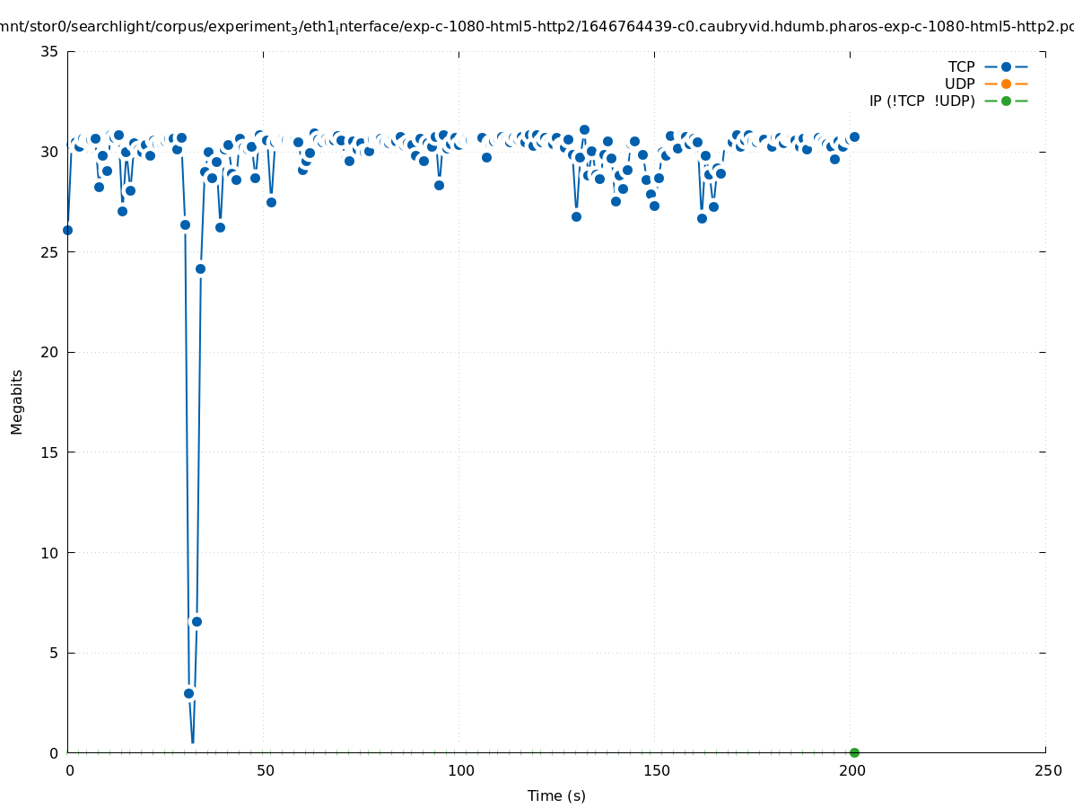Click the Megabits y-axis label
This screenshot has width=1074, height=808.
point(17,401)
